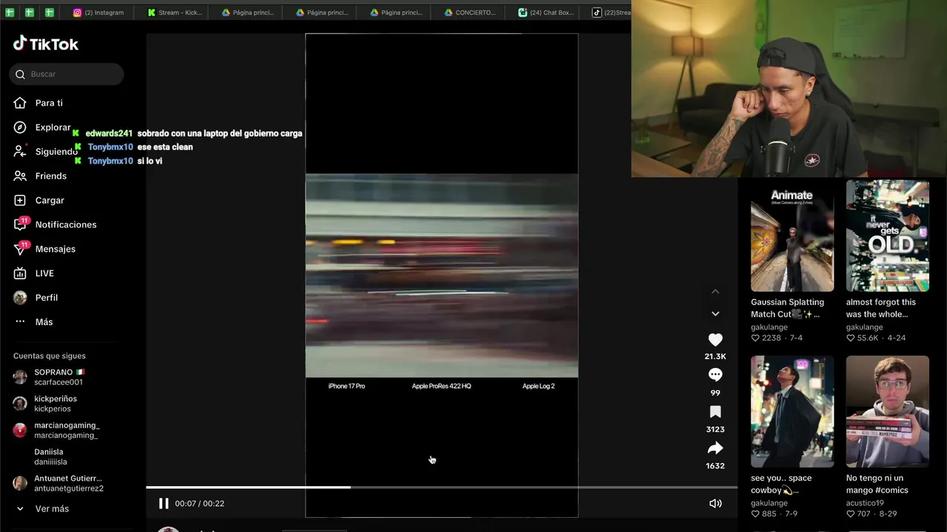Open 'No tengo ni un mango' thumbnail
947x532 pixels.
click(888, 412)
